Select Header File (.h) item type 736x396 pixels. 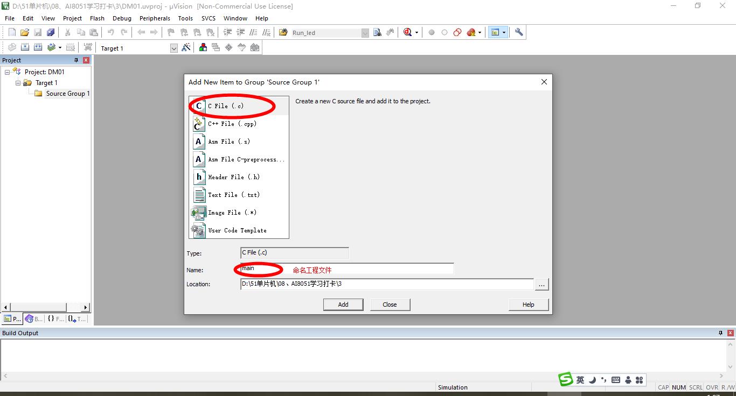pos(240,177)
